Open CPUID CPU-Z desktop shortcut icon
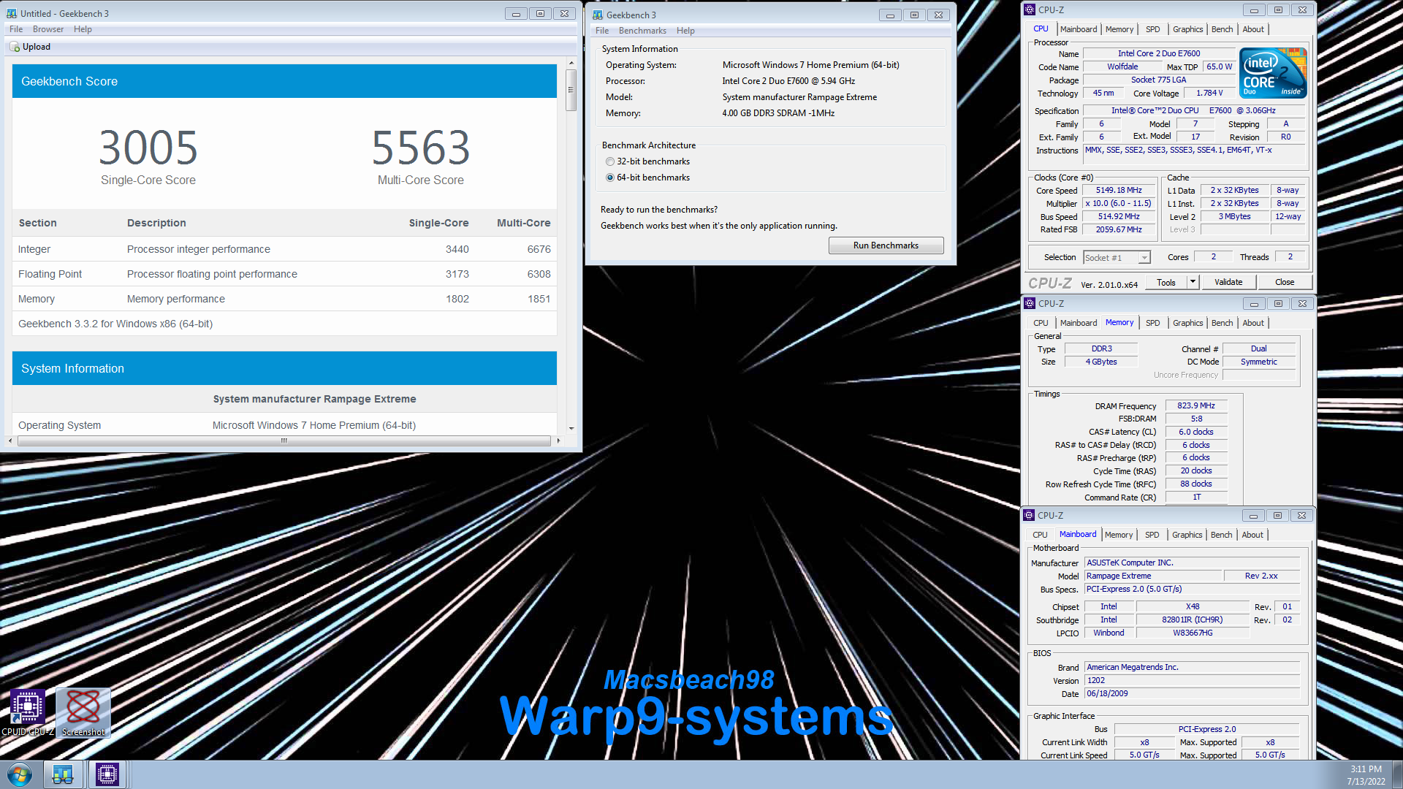The width and height of the screenshot is (1403, 789). point(27,712)
